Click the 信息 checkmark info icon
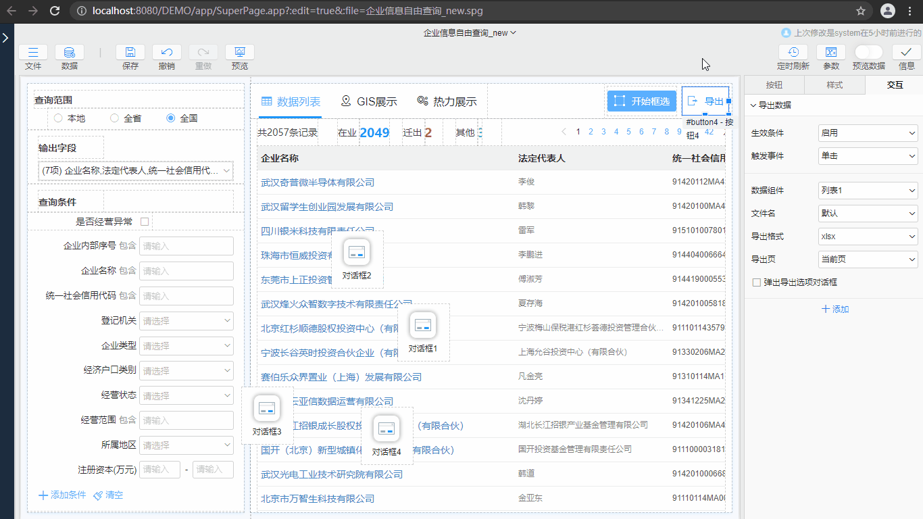 pos(906,51)
